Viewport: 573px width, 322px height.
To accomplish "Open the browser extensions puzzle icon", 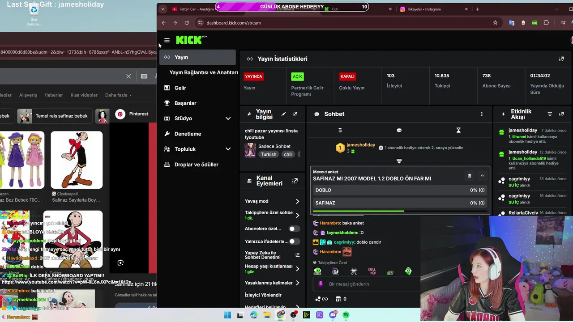I will [546, 23].
